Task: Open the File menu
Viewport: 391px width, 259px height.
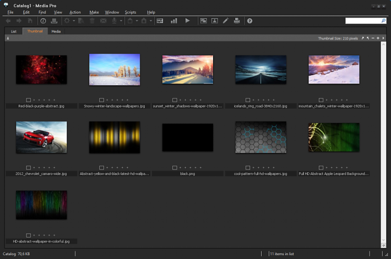Action: 10,12
